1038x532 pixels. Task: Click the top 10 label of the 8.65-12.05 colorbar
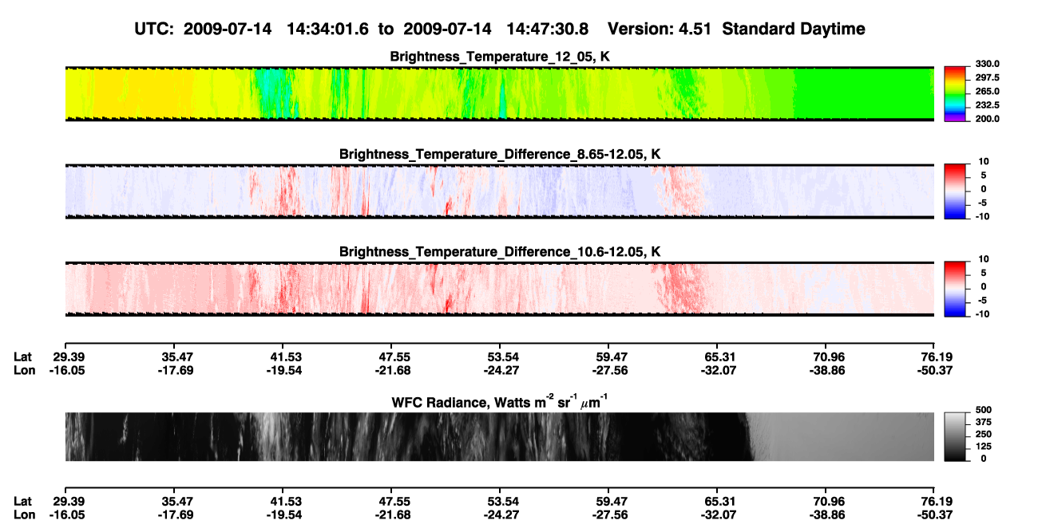click(x=985, y=161)
